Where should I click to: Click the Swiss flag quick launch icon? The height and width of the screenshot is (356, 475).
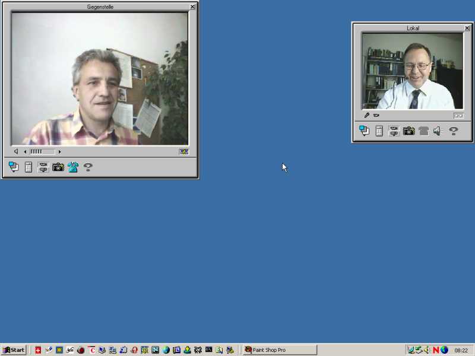click(38, 350)
